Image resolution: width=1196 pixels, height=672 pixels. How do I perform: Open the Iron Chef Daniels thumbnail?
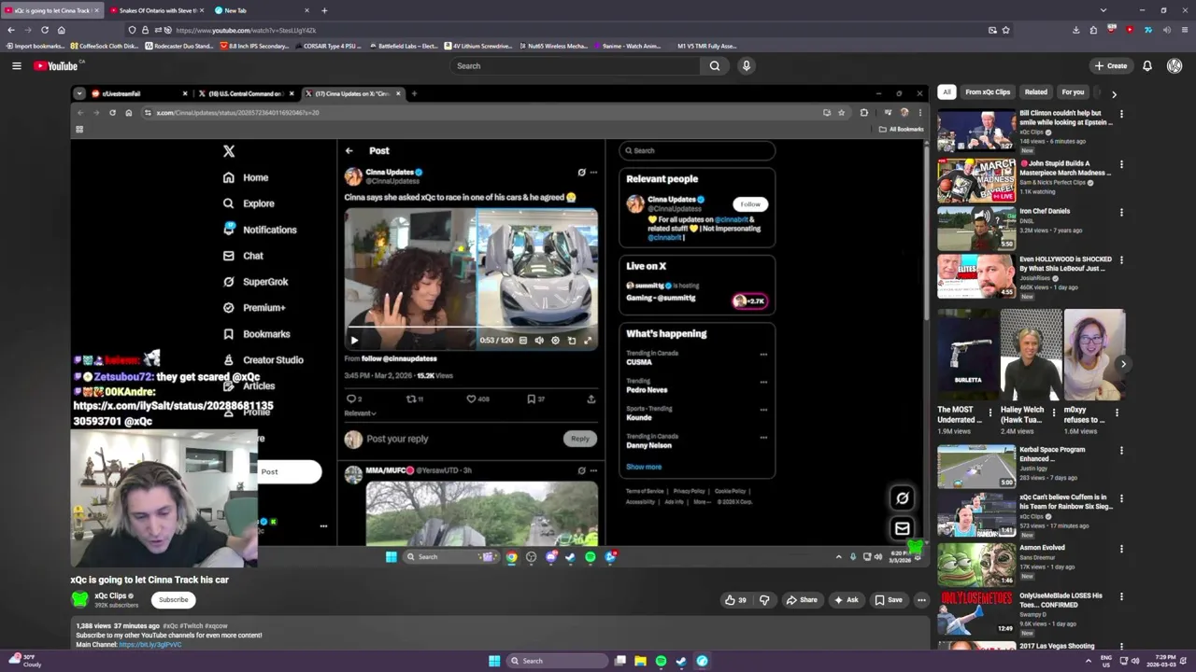[x=976, y=229]
